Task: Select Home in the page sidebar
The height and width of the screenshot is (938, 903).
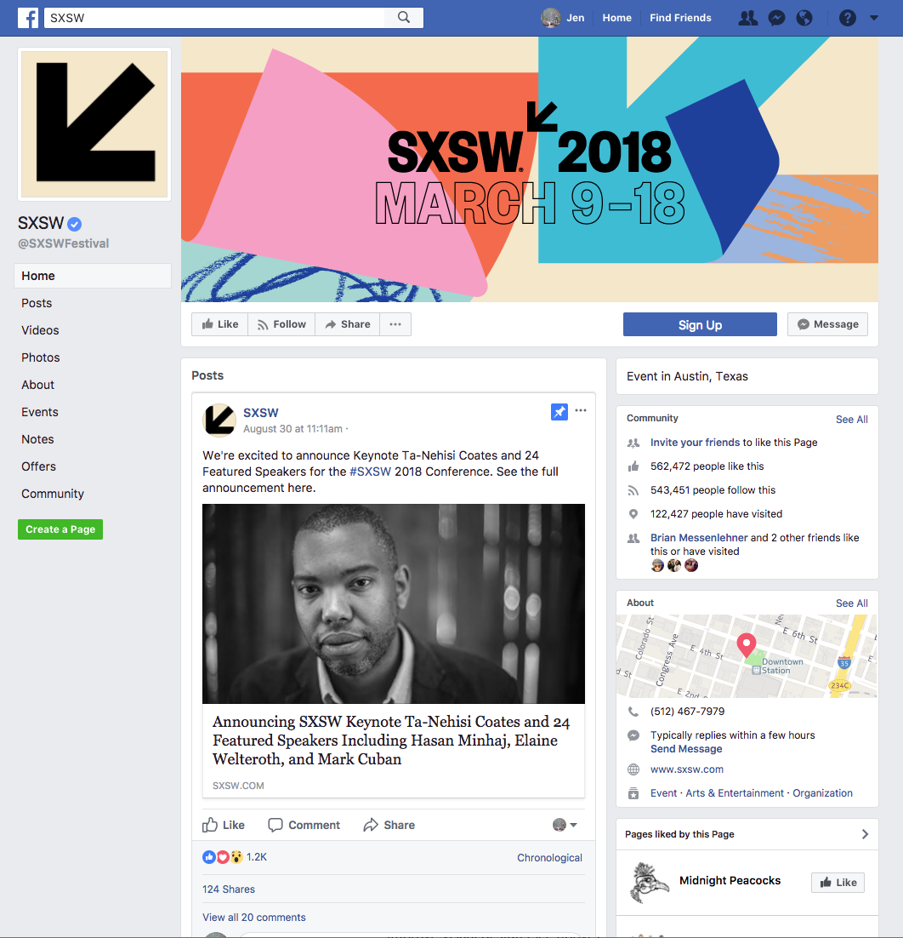Action: pyautogui.click(x=93, y=276)
